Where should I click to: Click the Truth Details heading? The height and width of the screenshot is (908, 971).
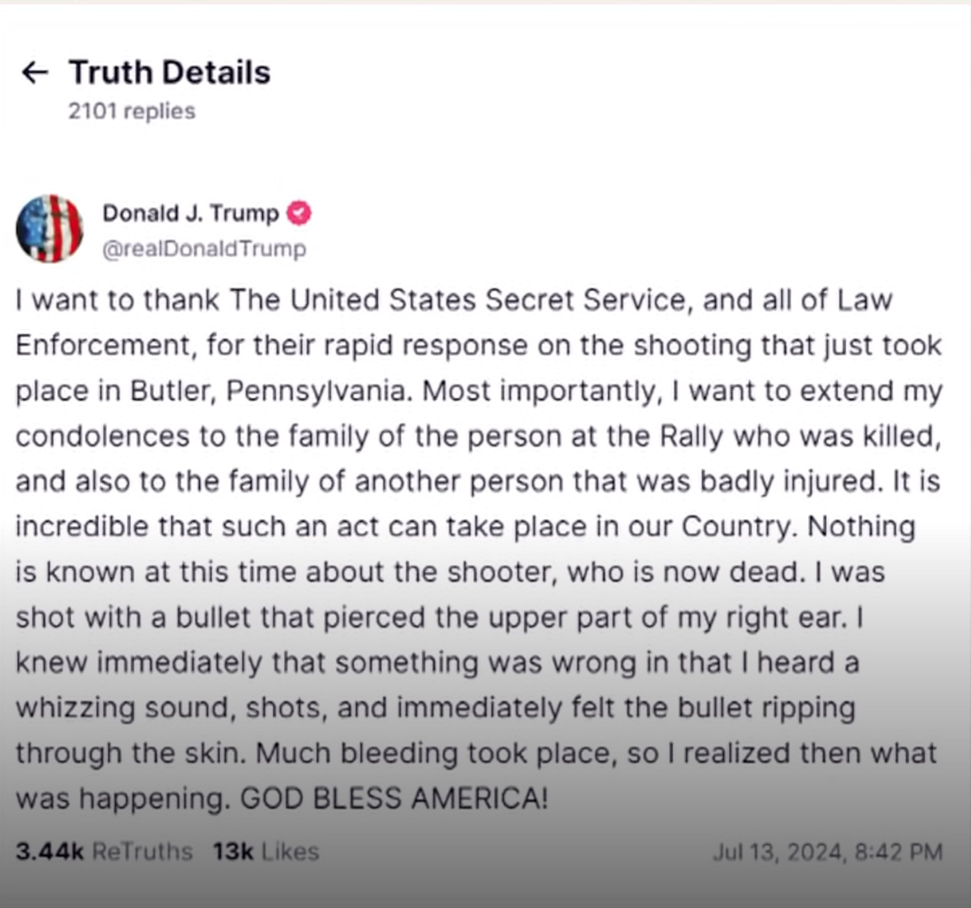click(170, 72)
